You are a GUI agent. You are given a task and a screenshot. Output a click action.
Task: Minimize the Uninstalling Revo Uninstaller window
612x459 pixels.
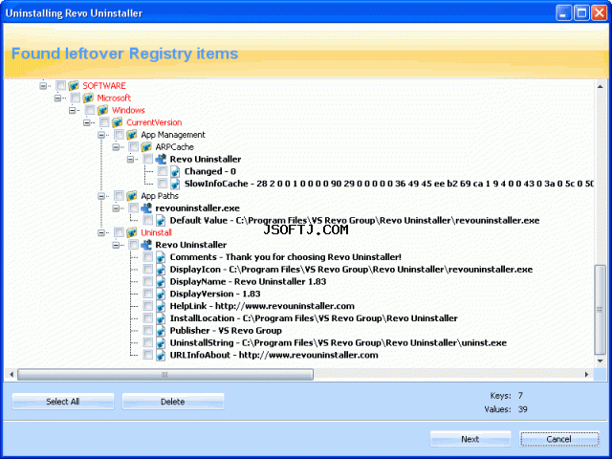(563, 12)
